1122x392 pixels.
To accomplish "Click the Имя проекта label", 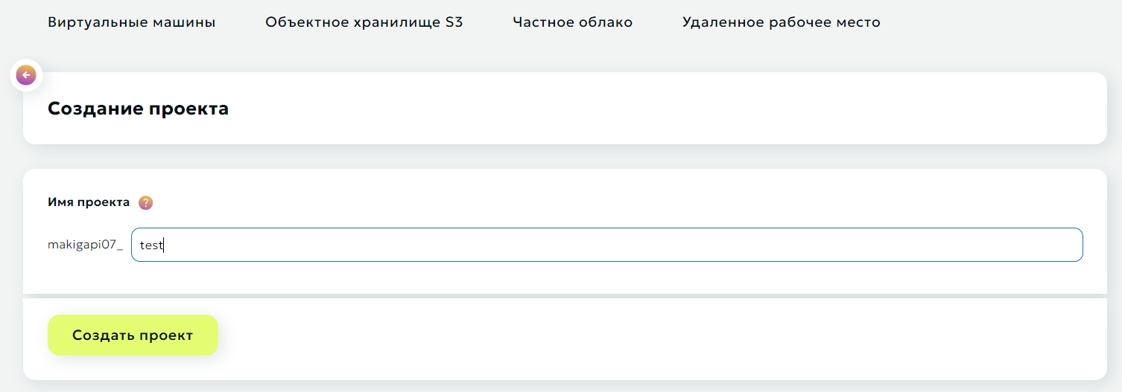I will 89,202.
